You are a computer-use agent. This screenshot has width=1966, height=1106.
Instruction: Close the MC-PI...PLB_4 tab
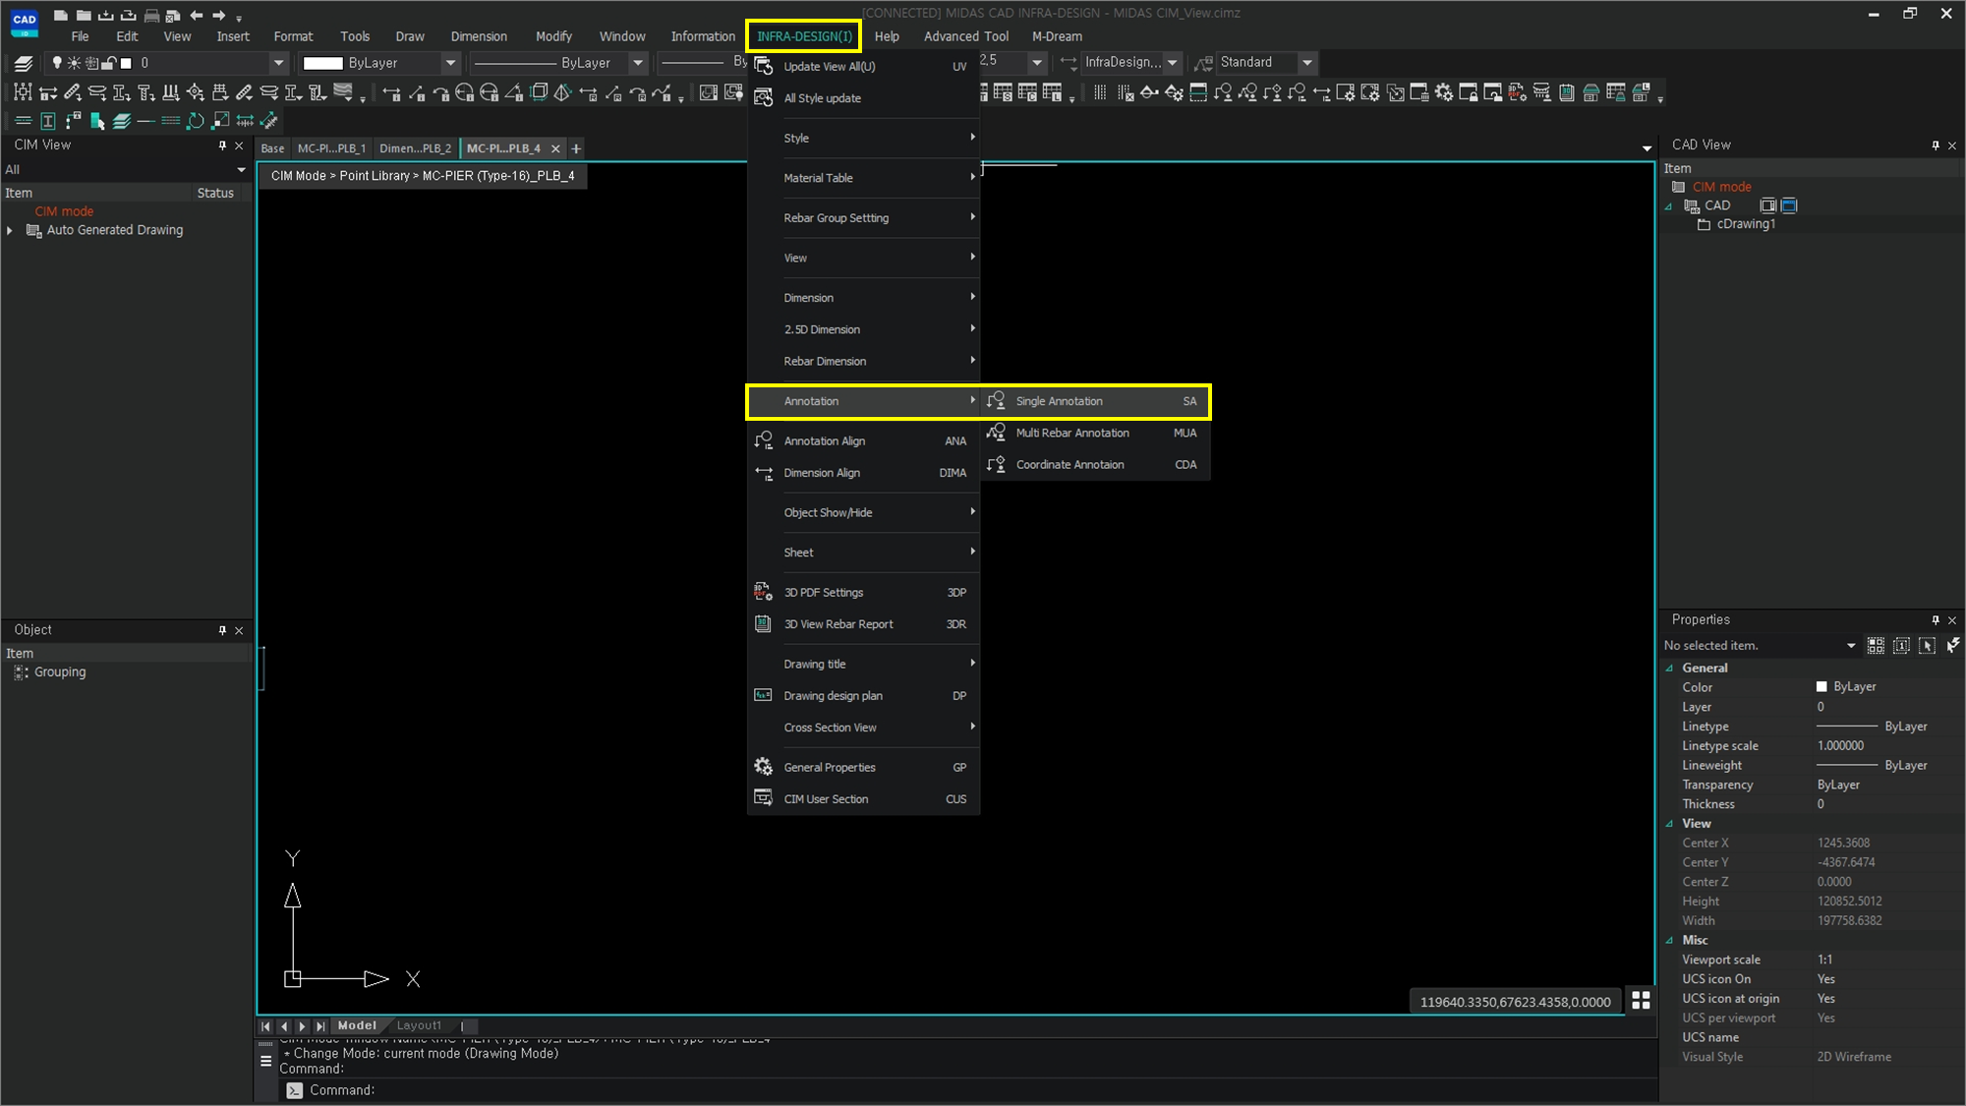[x=555, y=148]
